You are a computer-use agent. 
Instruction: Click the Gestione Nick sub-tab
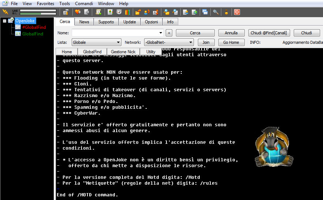click(123, 51)
